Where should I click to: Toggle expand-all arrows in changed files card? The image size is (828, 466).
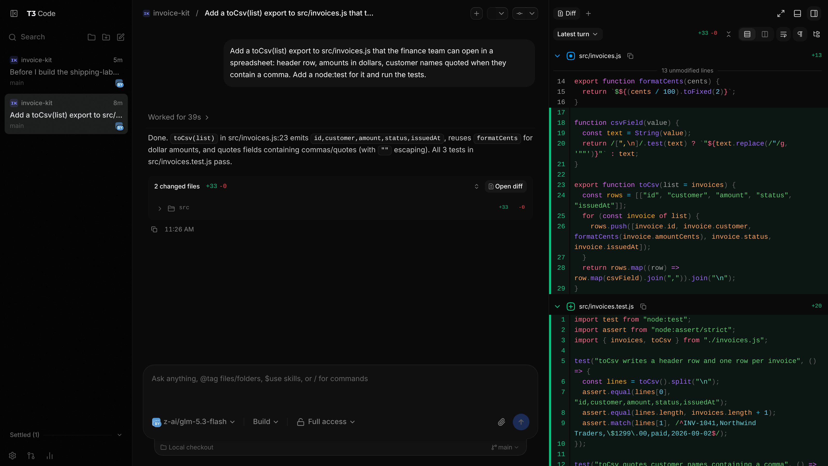point(476,186)
